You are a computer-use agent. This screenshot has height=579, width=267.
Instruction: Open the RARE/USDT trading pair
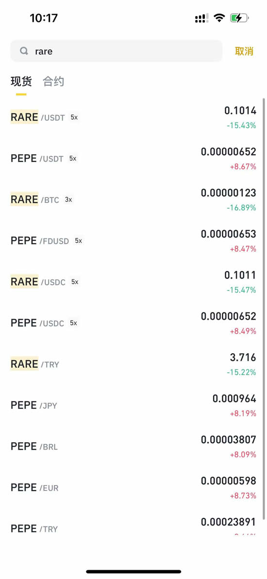[x=133, y=118]
